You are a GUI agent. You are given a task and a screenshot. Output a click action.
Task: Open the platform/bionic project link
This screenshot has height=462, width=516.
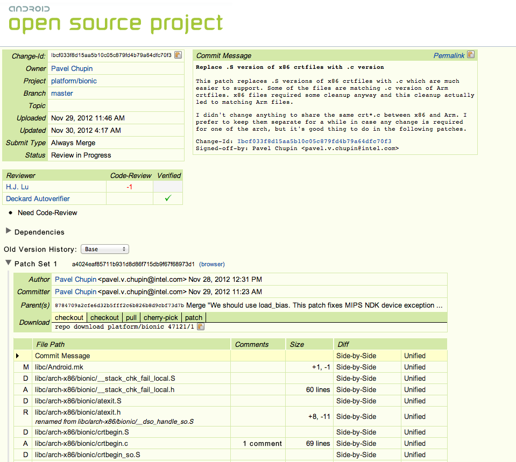pos(74,81)
